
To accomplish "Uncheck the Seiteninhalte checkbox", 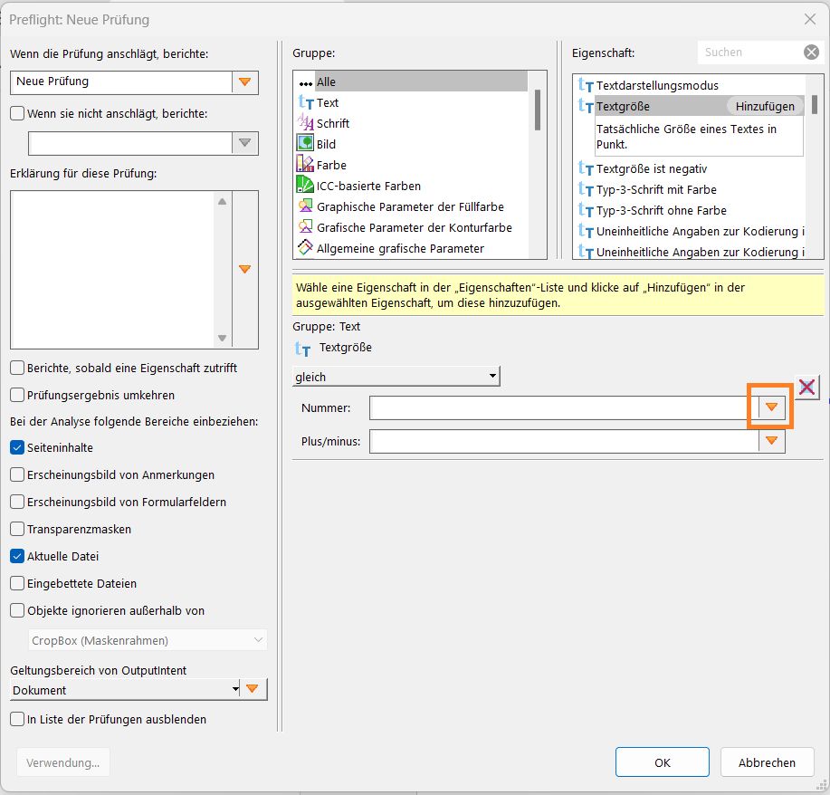I will click(17, 447).
